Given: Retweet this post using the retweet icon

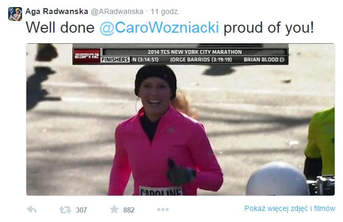Looking at the screenshot, I should coord(65,210).
